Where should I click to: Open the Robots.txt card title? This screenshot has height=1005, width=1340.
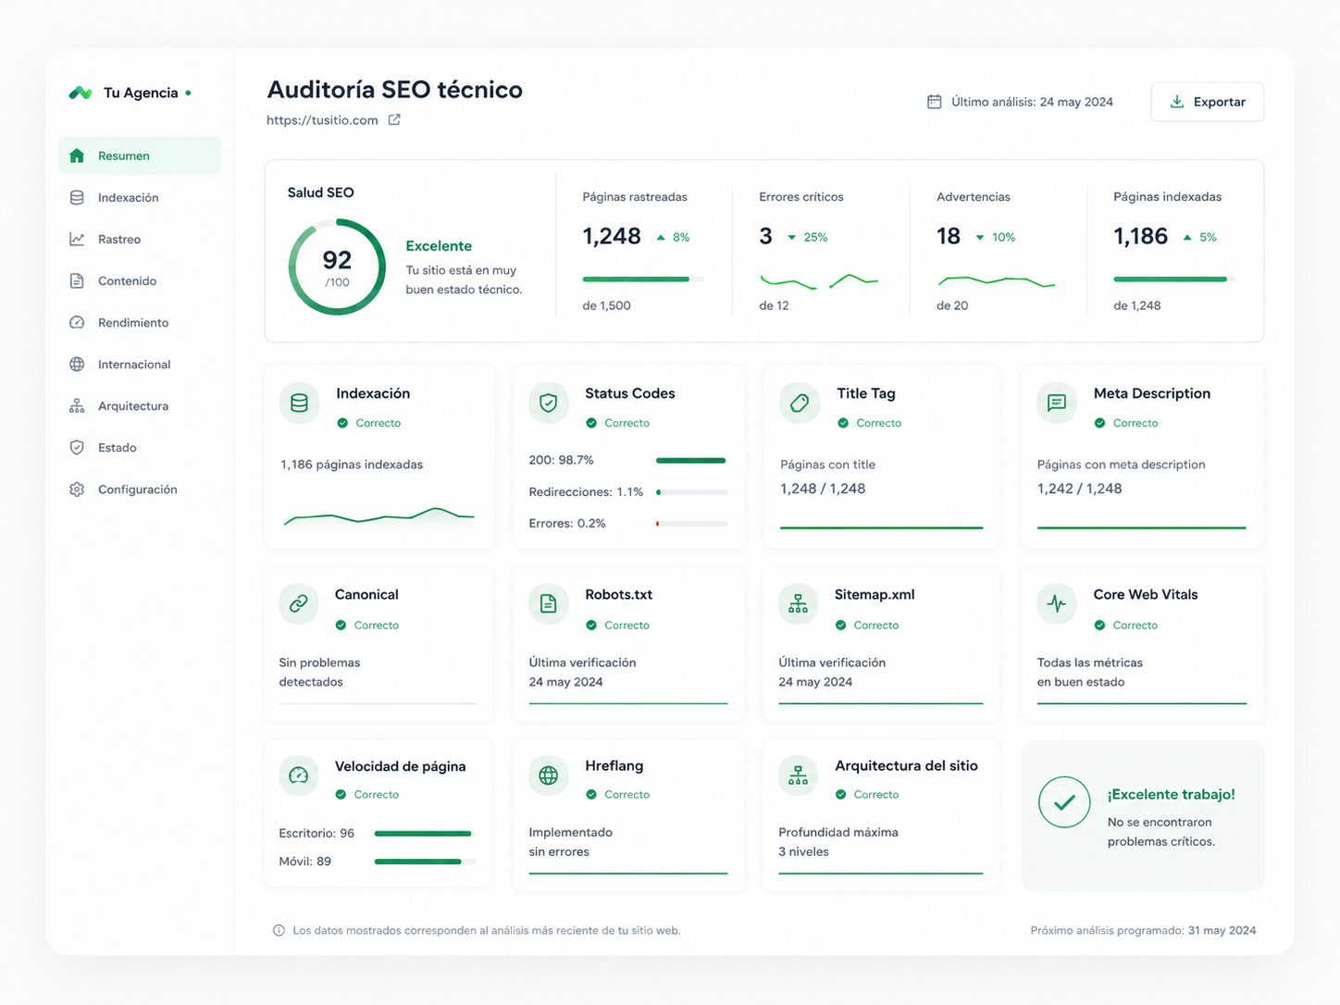(x=619, y=594)
